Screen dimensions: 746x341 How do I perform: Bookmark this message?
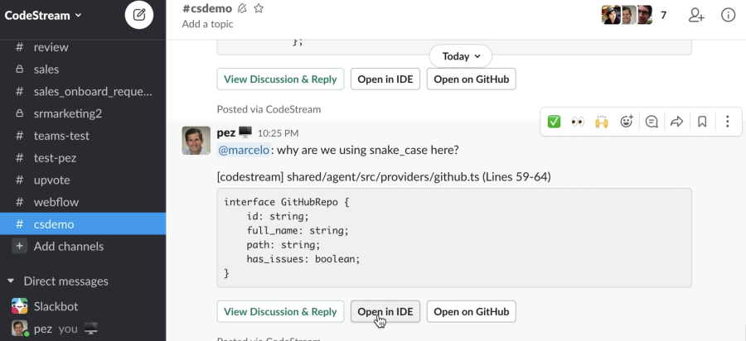click(702, 122)
